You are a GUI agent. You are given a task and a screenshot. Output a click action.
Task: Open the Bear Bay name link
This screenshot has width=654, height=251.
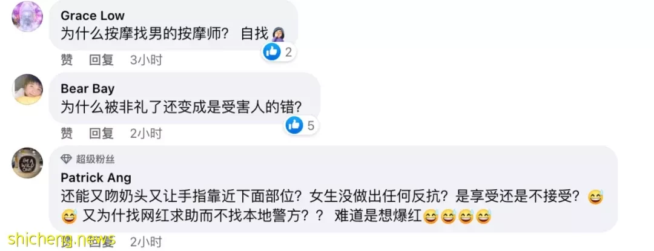[88, 89]
